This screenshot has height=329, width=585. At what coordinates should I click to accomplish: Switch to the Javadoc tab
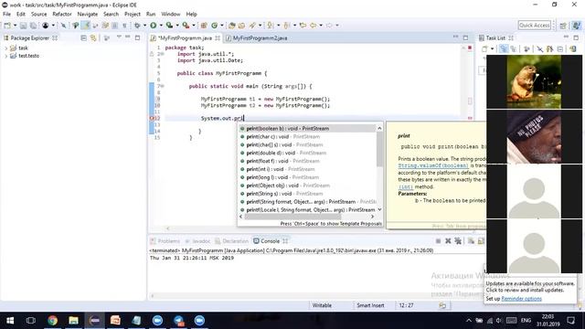point(197,241)
